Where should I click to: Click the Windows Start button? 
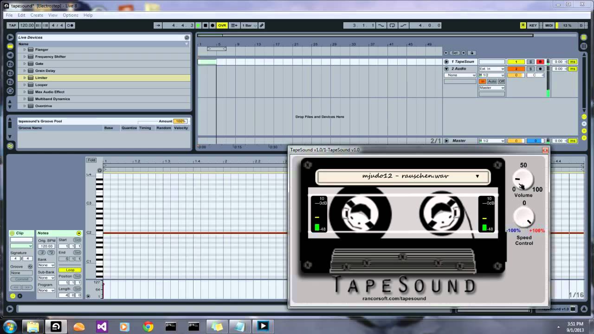tap(10, 326)
